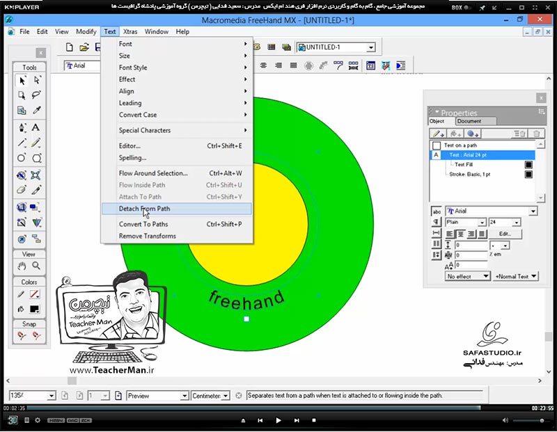Click the fill color bucket icon under Colors
The width and height of the screenshot is (557, 432).
pos(21,309)
